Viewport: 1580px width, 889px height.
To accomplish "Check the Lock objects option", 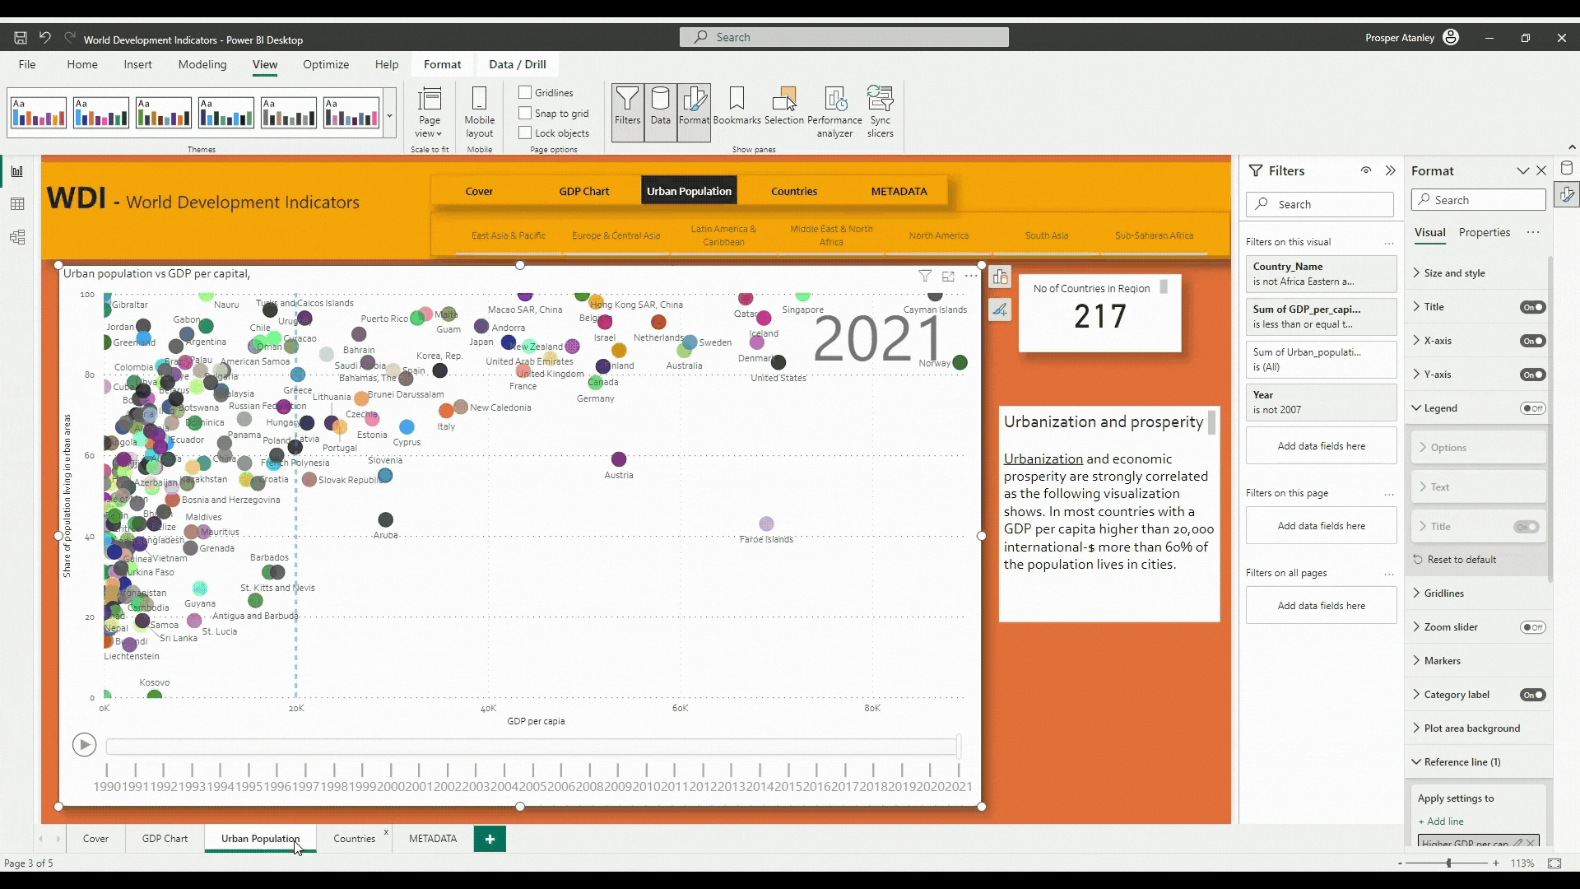I will click(525, 133).
